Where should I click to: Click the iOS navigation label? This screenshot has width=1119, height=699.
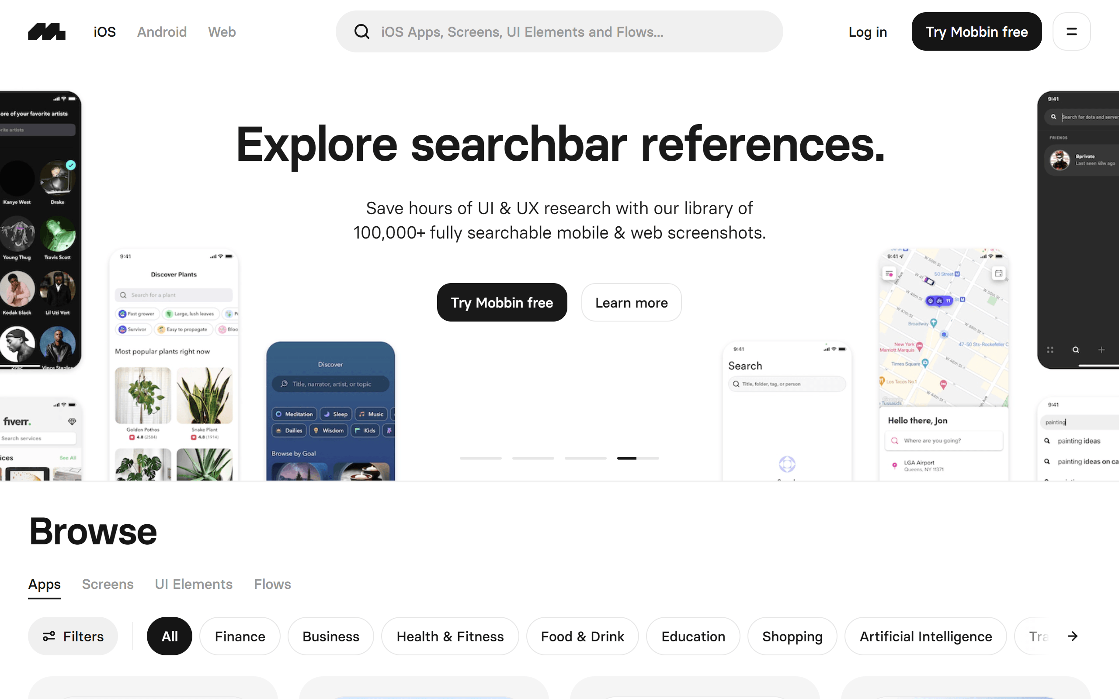coord(105,31)
